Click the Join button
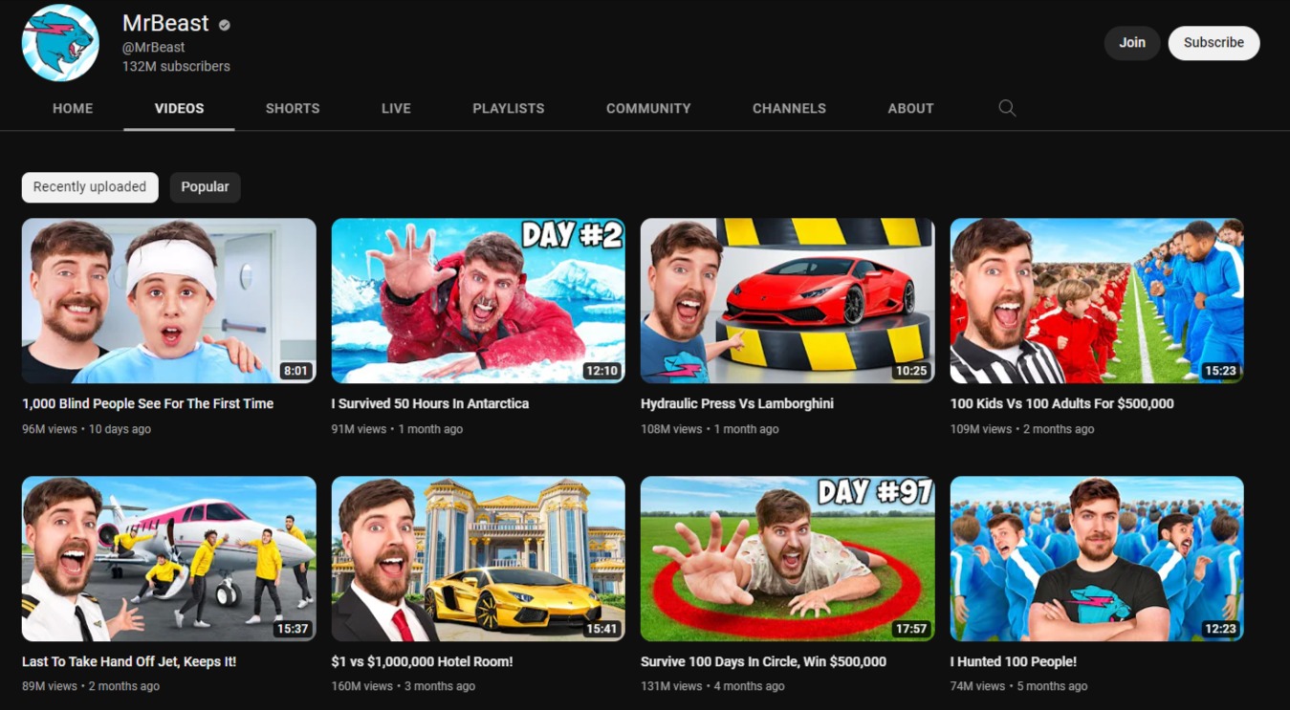The height and width of the screenshot is (710, 1290). click(x=1132, y=43)
